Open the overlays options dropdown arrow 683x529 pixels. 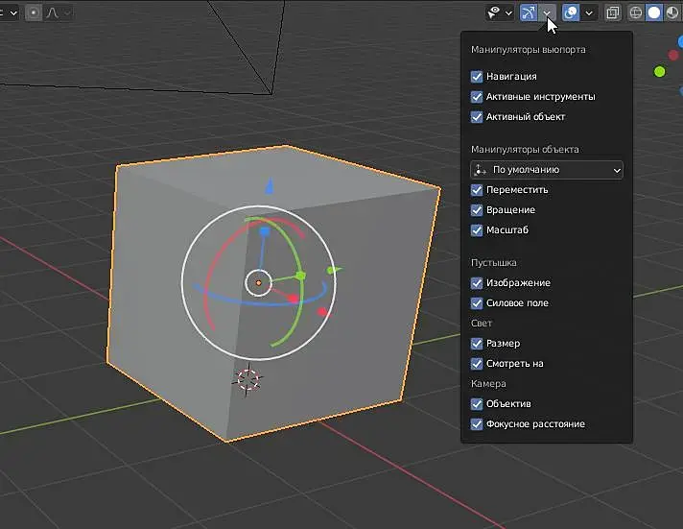589,13
